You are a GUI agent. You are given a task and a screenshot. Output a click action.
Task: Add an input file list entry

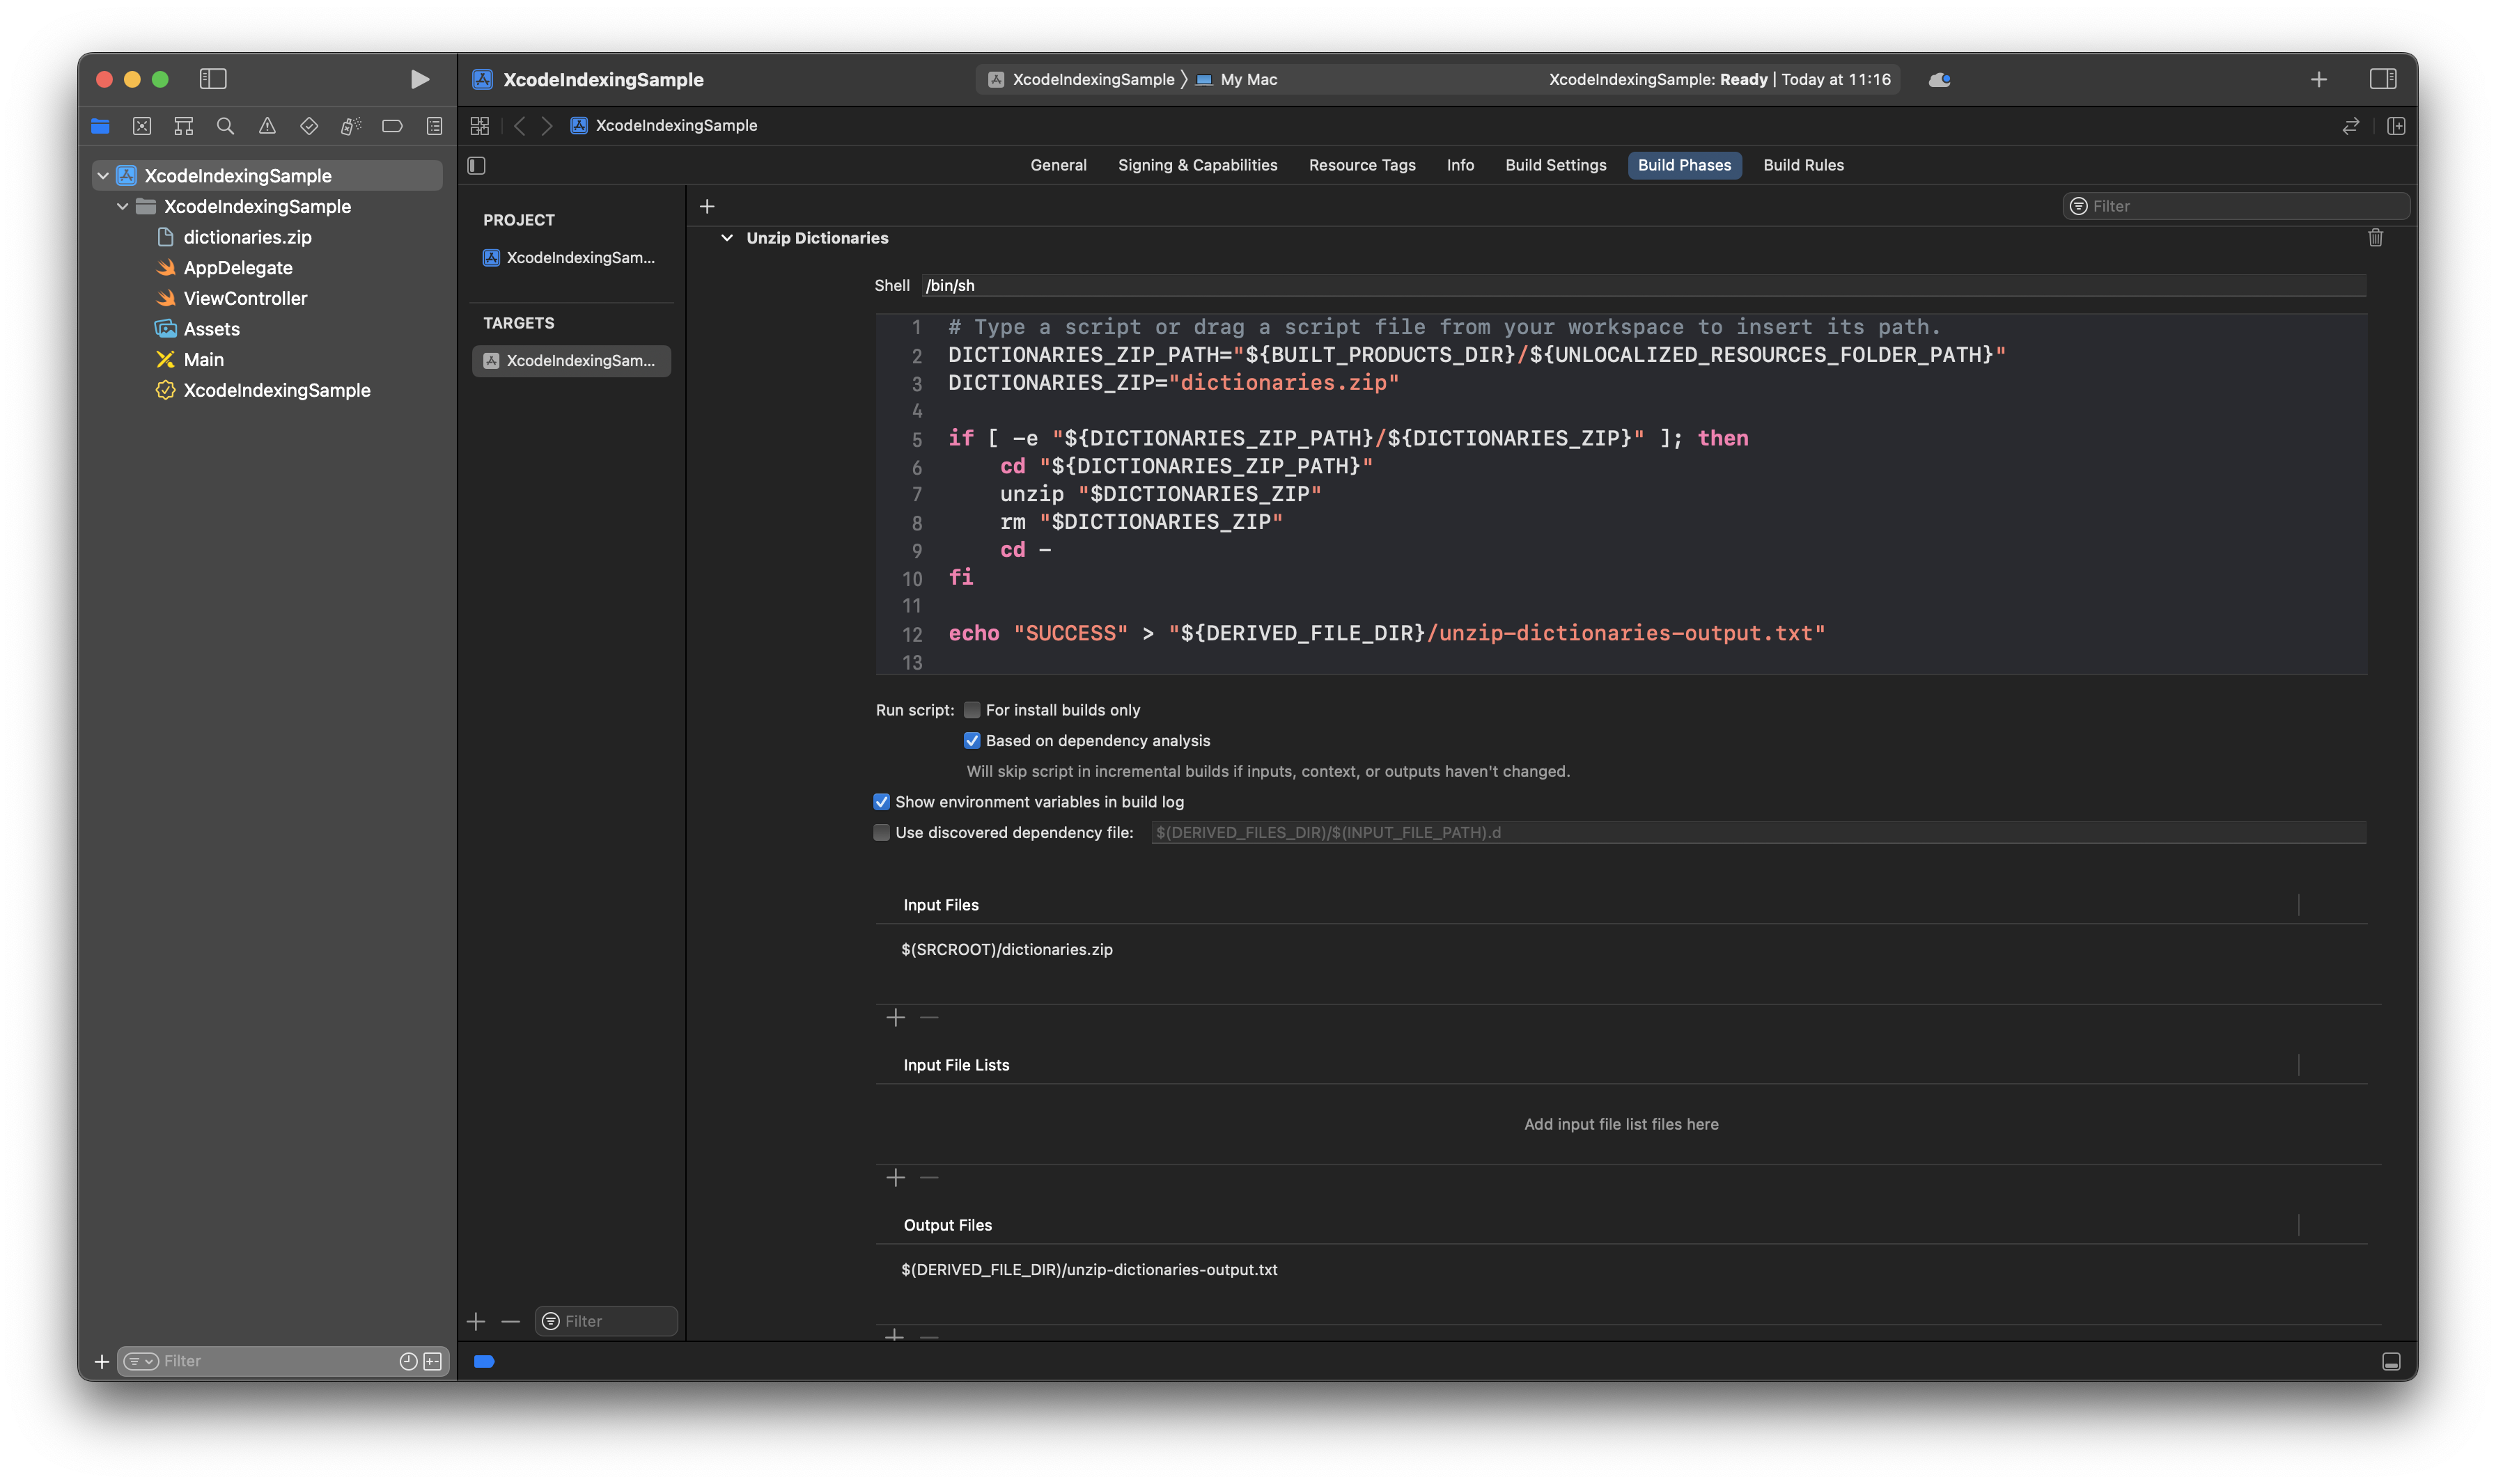pos(896,1177)
